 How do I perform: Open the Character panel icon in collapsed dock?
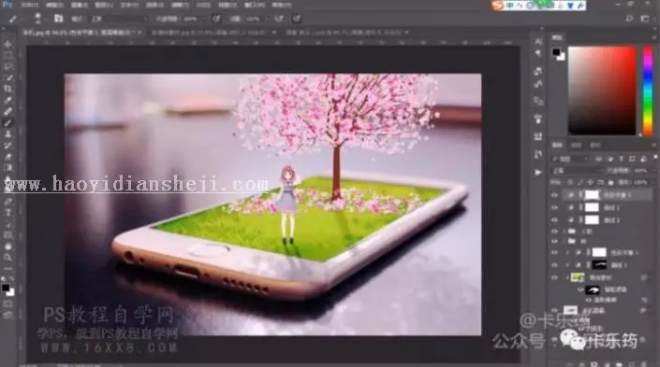point(538,41)
